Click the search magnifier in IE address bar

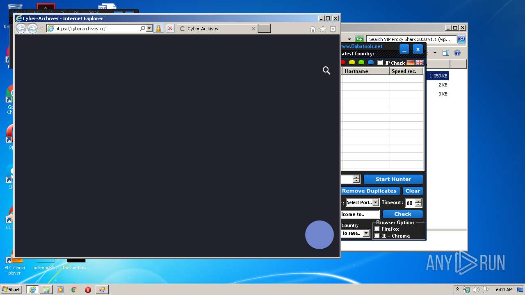point(142,29)
